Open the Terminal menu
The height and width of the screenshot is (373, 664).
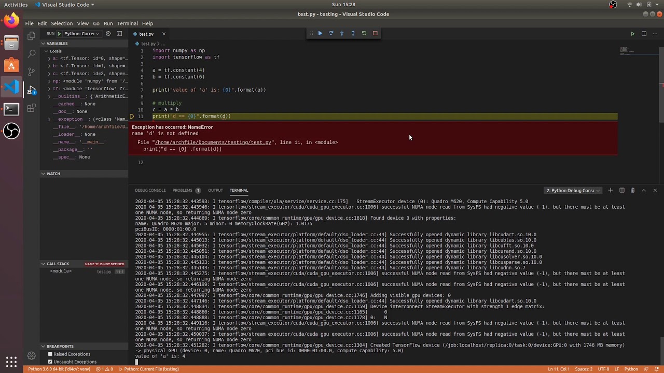point(127,23)
